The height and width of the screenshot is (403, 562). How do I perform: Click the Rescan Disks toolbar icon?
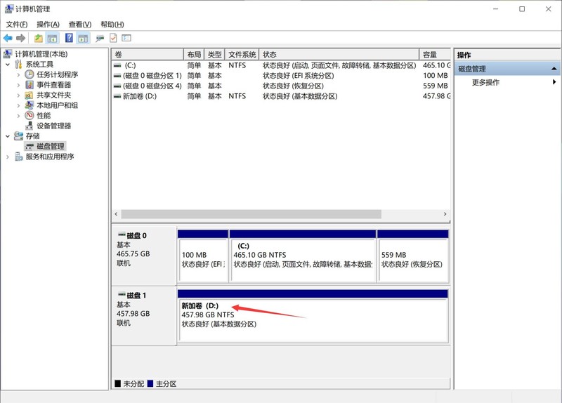pyautogui.click(x=100, y=38)
